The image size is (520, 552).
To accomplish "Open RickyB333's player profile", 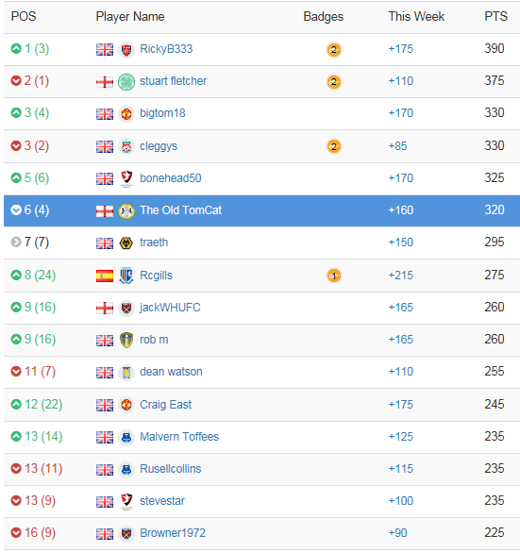I will coord(166,48).
